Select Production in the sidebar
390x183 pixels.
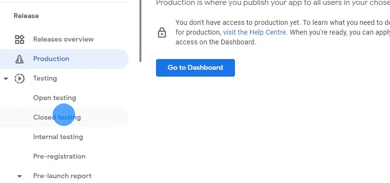[x=64, y=59]
